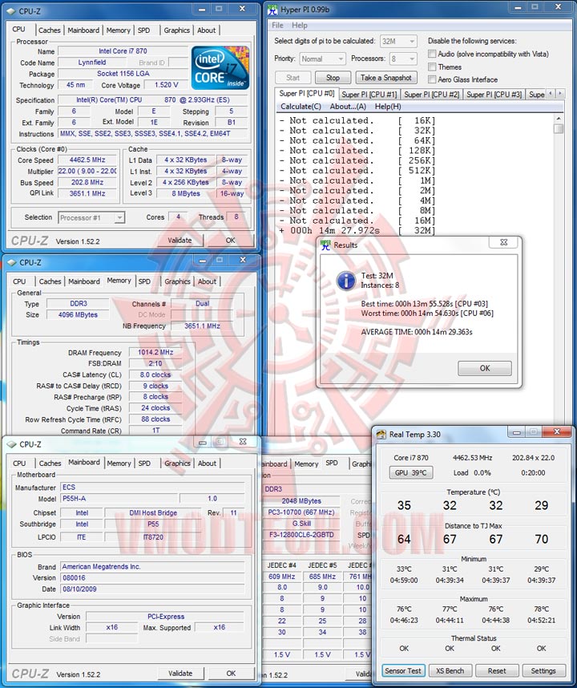Open About tab in top CPU-Z window
The height and width of the screenshot is (688, 577).
click(x=206, y=30)
